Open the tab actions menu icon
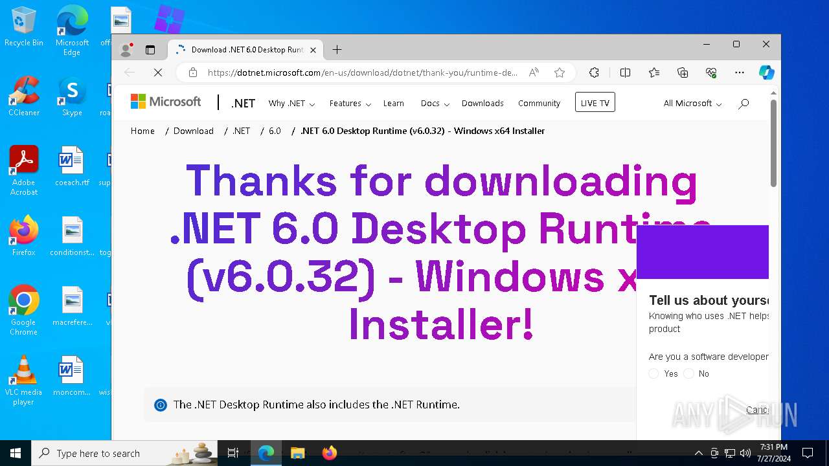 click(x=150, y=50)
